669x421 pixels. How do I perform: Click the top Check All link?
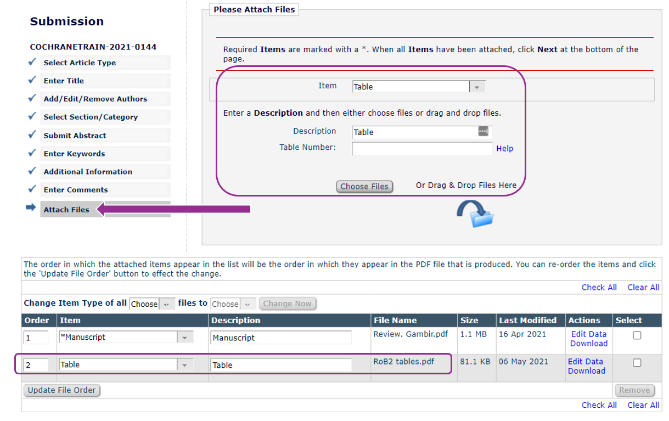pos(599,288)
